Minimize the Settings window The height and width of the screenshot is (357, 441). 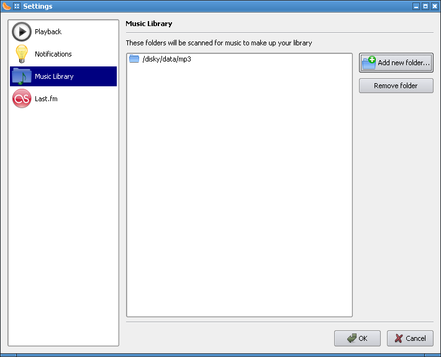point(416,6)
